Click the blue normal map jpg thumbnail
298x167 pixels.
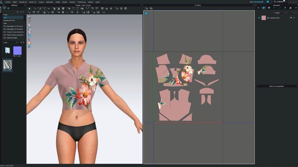(x=17, y=50)
